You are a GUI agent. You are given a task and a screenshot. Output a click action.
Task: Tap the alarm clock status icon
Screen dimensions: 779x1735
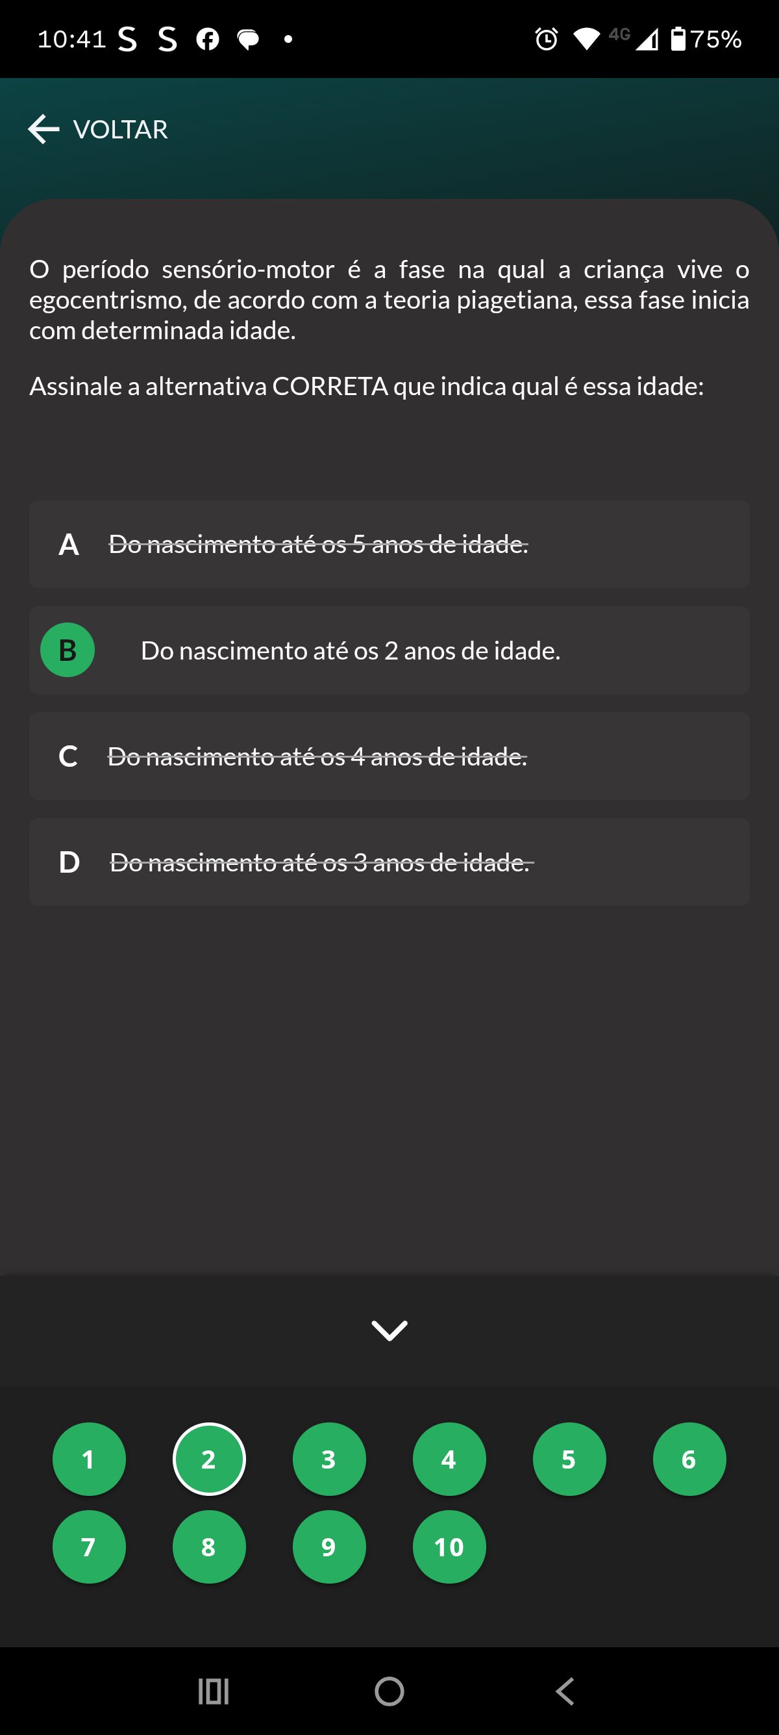pyautogui.click(x=546, y=39)
